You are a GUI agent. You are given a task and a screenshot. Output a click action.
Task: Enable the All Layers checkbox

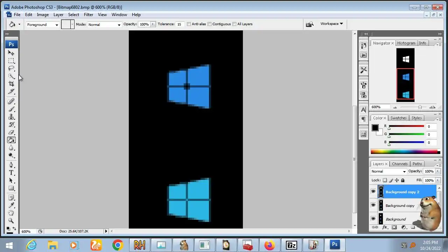tap(234, 24)
